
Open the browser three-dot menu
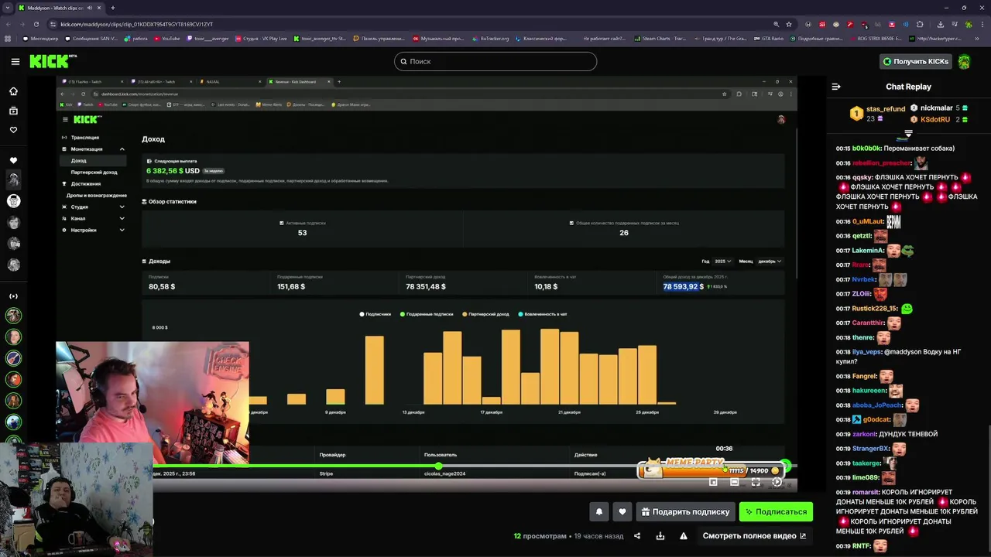click(x=982, y=24)
